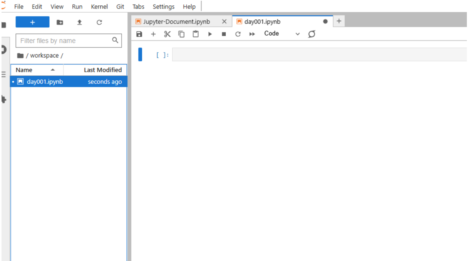Refresh the file browser list
475x261 pixels.
click(99, 22)
